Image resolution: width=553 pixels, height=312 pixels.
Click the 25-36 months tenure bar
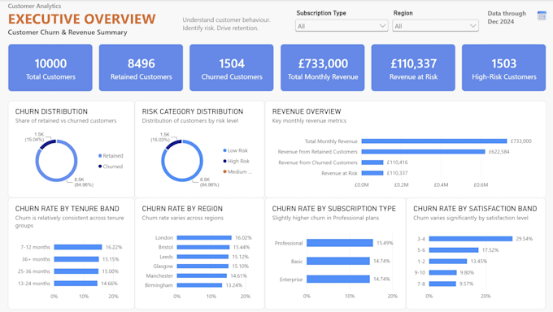[x=76, y=271]
